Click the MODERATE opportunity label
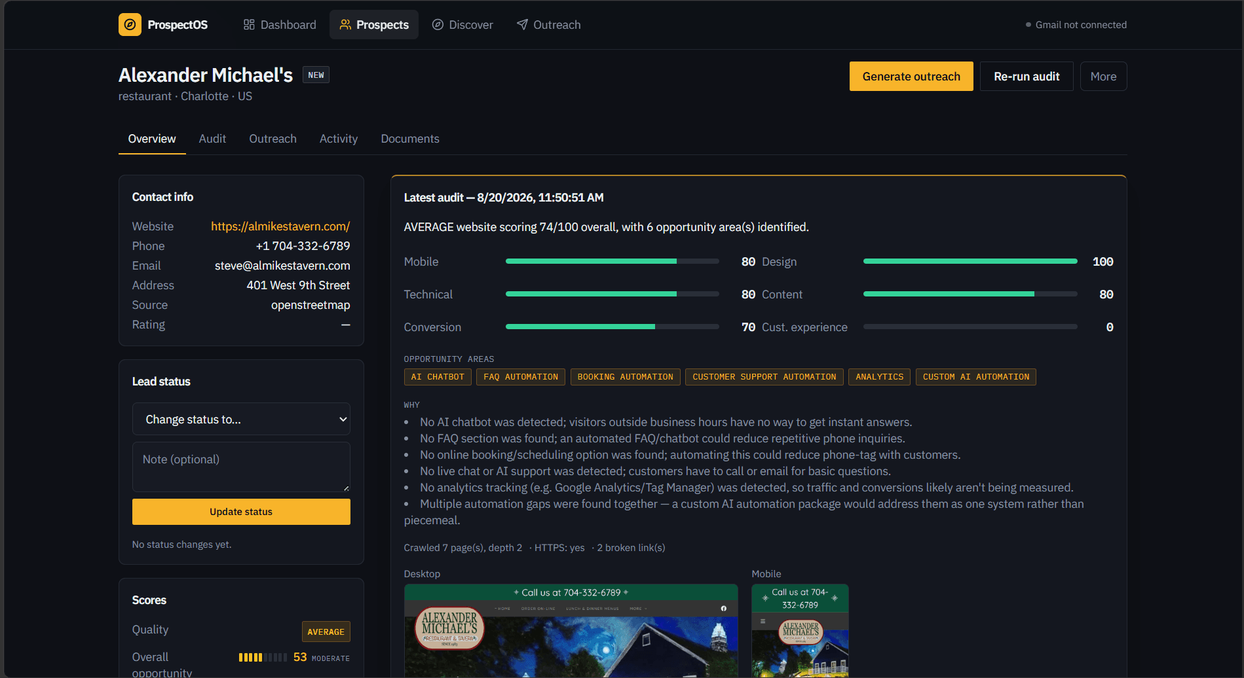The height and width of the screenshot is (678, 1244). [331, 658]
